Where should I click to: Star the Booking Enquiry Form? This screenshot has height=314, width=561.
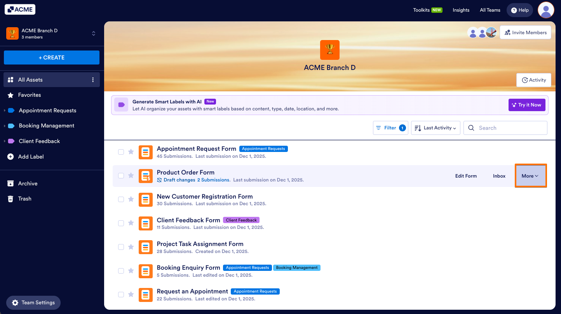point(131,270)
